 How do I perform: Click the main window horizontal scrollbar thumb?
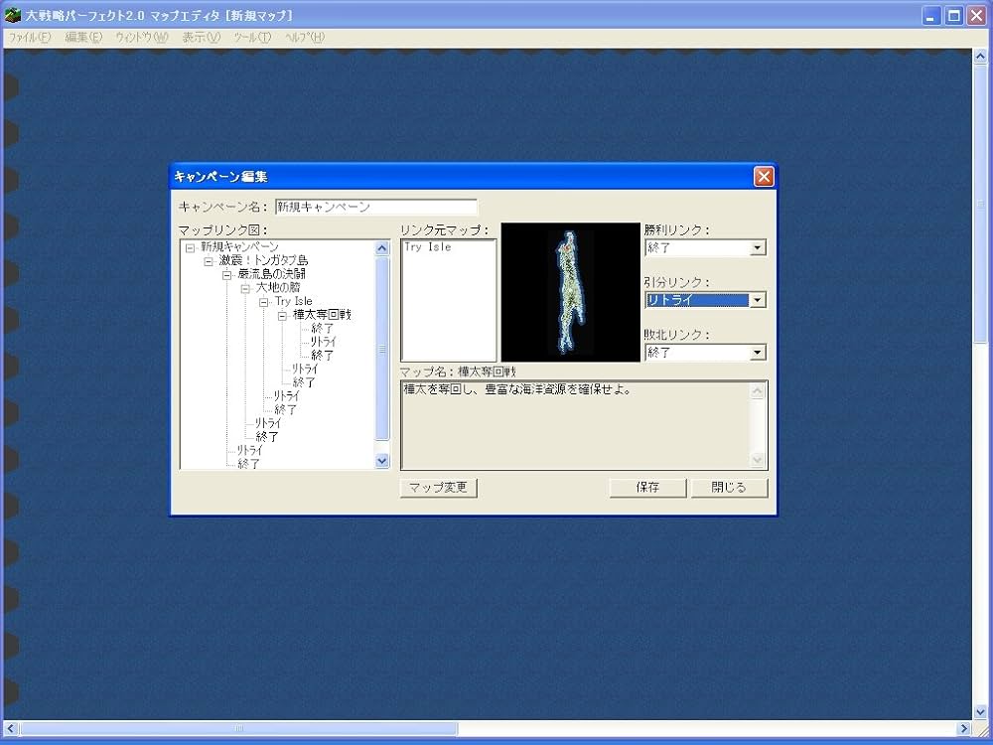(238, 728)
